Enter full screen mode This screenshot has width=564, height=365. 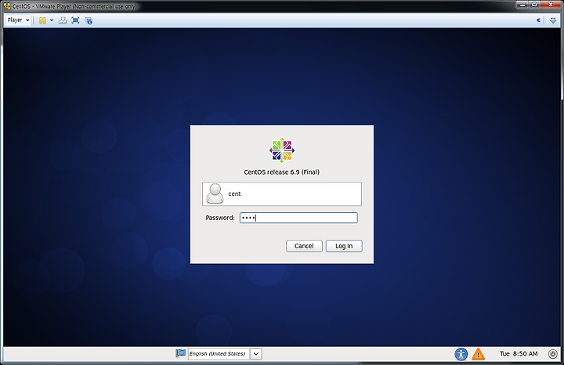(75, 20)
